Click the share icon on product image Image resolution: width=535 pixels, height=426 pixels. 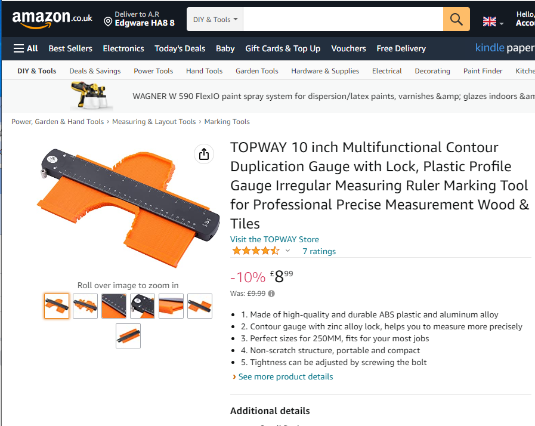(x=203, y=154)
